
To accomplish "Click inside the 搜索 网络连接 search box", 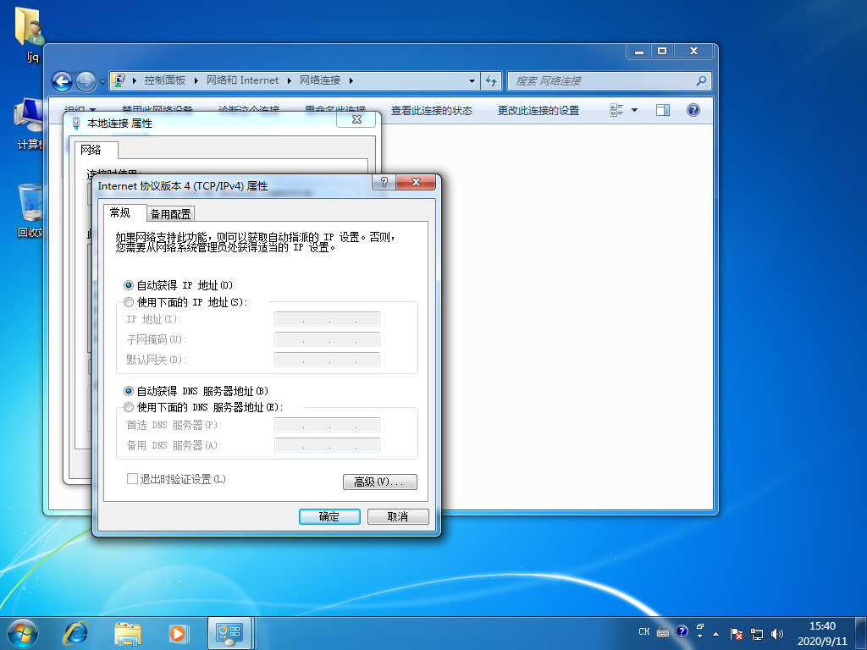I will click(593, 80).
